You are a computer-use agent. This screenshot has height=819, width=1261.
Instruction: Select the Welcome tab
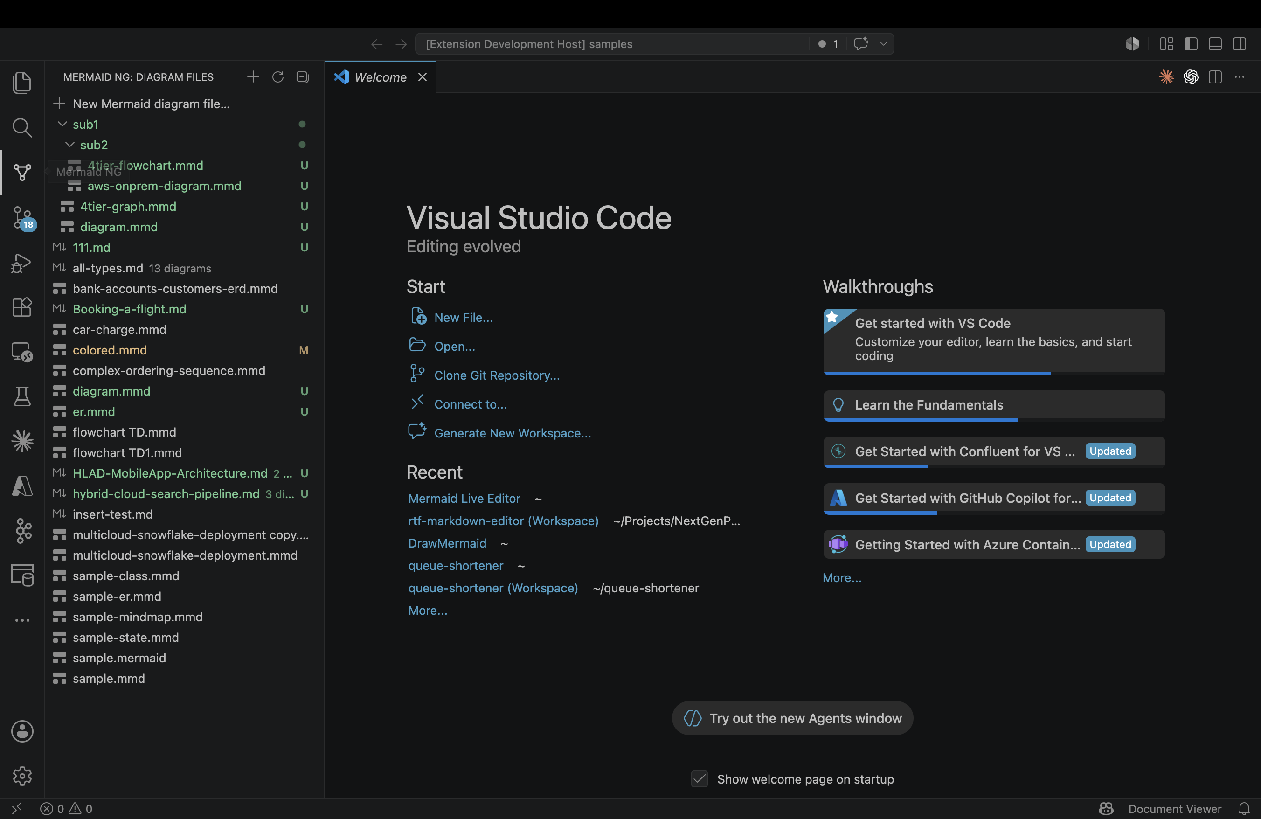click(x=380, y=77)
